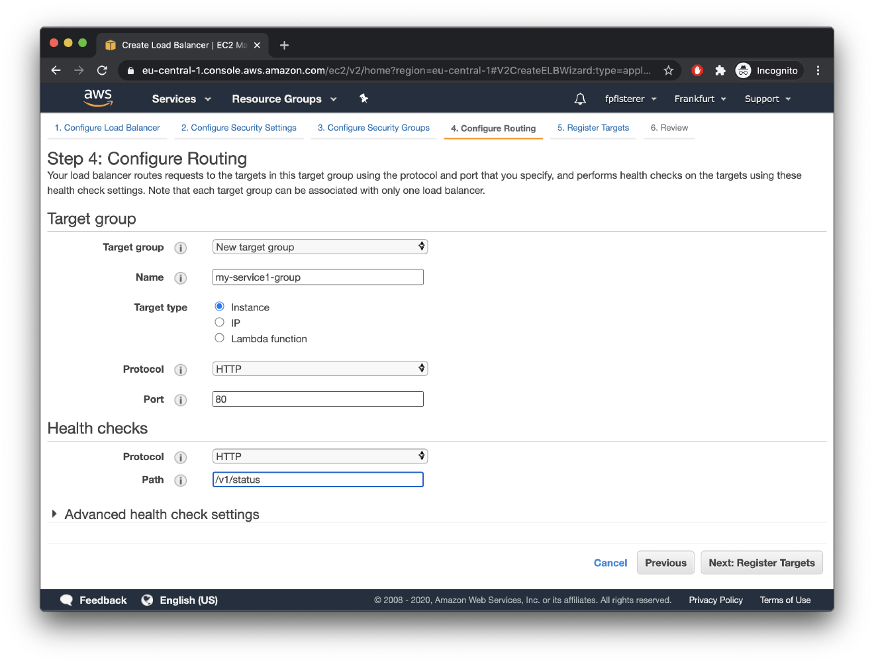The image size is (874, 664).
Task: Cancel the load balancer wizard
Action: point(610,562)
